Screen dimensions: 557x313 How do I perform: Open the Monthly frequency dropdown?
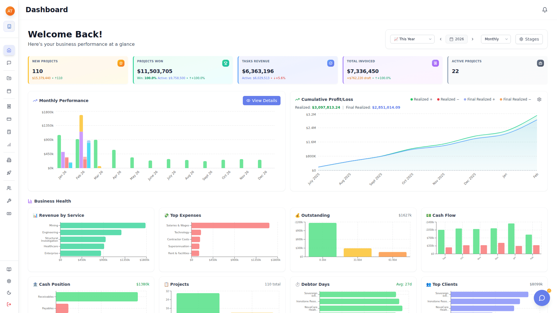click(495, 39)
